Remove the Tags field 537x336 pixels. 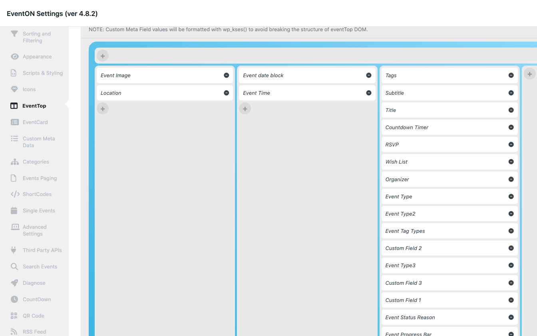(x=511, y=75)
